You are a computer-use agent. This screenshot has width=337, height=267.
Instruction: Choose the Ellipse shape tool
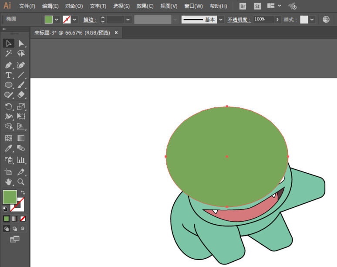[x=8, y=85]
